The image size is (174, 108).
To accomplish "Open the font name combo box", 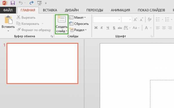I will coord(107,20).
